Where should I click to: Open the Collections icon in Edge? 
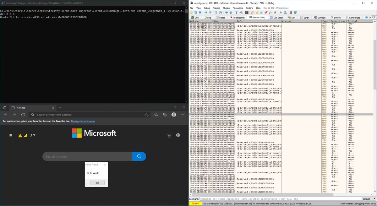[x=165, y=115]
